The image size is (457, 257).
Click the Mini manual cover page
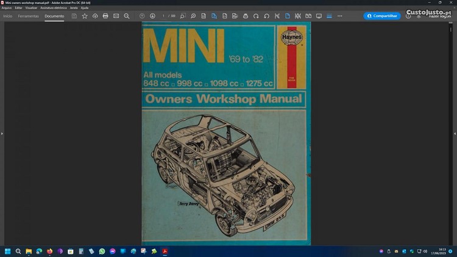pyautogui.click(x=225, y=133)
